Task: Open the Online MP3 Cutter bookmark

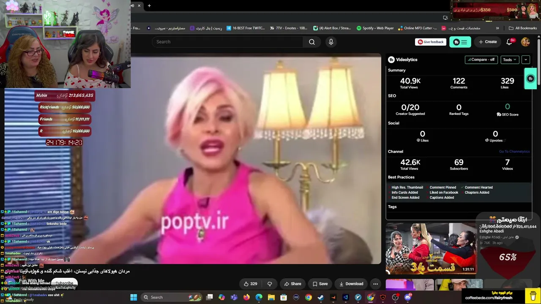Action: pos(417,28)
